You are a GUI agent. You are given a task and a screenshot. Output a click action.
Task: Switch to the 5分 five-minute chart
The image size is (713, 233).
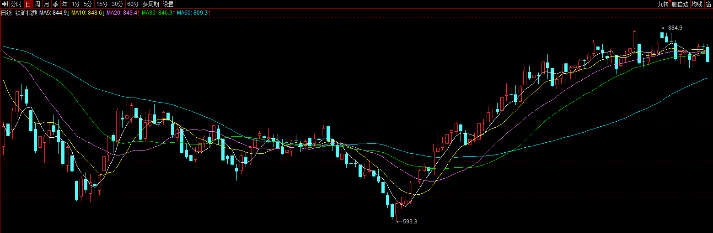pyautogui.click(x=88, y=4)
